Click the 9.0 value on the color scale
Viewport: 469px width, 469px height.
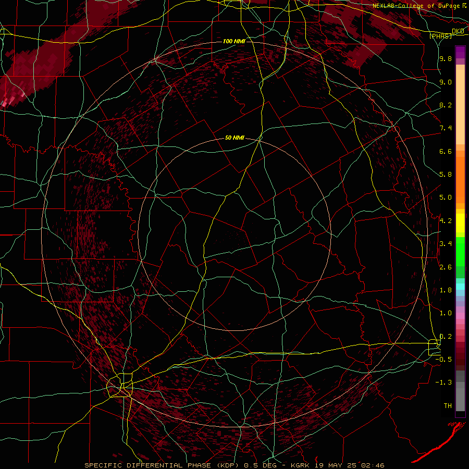446,82
